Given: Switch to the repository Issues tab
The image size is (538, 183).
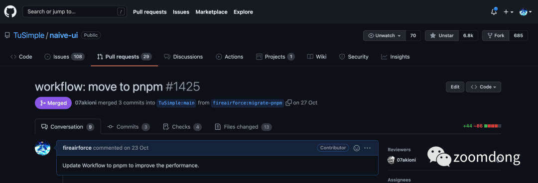Looking at the screenshot, I should coord(64,57).
